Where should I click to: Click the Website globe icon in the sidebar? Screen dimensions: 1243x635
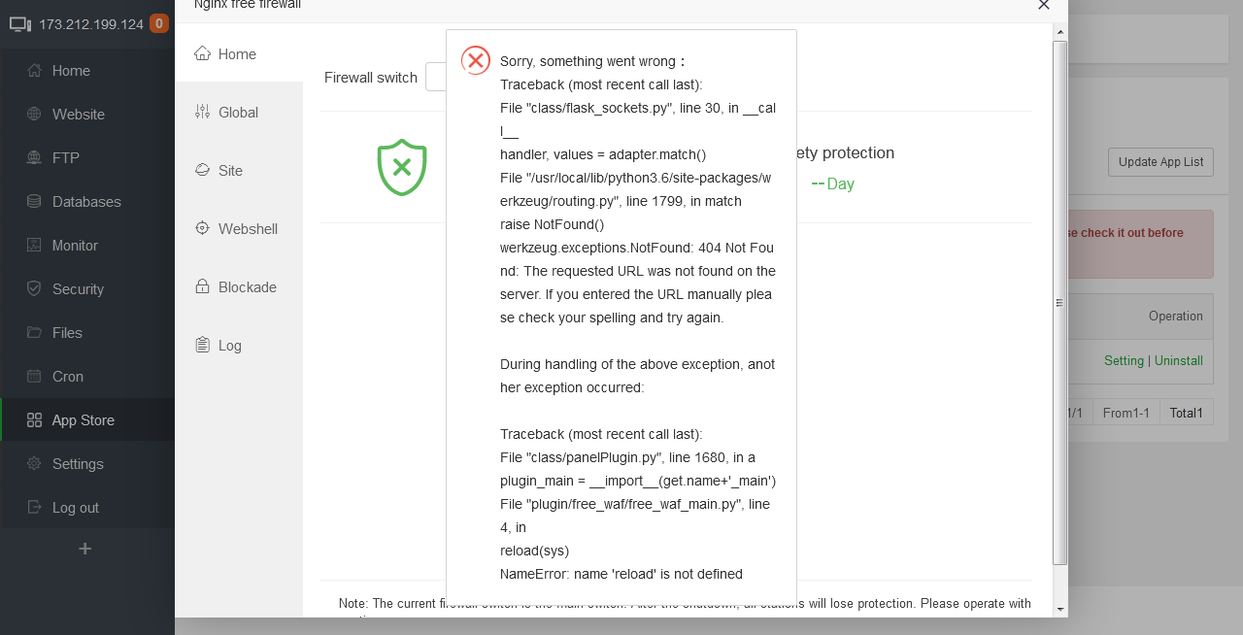(34, 115)
